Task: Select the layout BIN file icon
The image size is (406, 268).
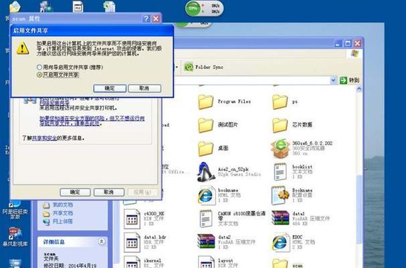Action: tap(206, 262)
